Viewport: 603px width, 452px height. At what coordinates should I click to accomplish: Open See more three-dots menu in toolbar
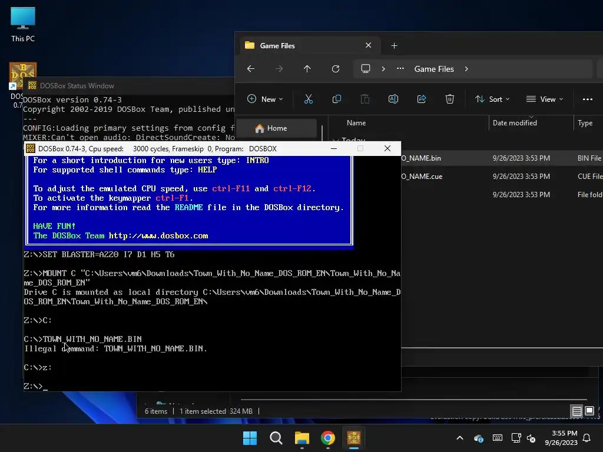[587, 99]
